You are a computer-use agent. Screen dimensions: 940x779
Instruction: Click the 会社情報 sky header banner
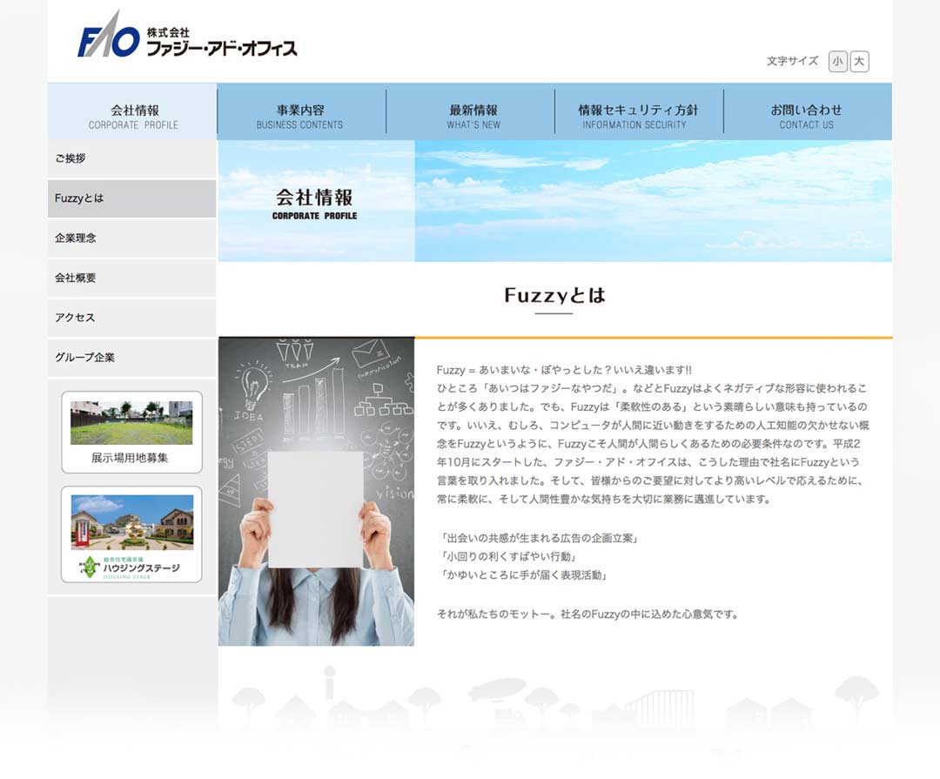(555, 201)
